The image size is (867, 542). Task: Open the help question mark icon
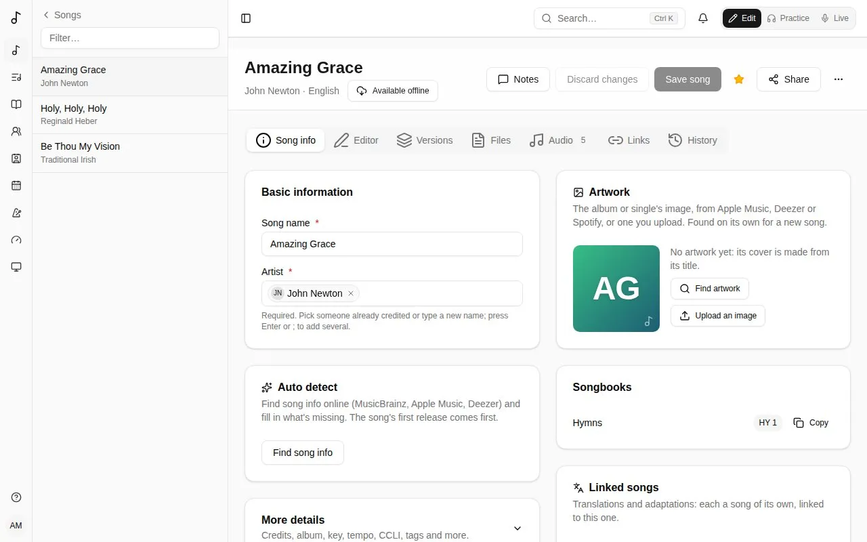(x=16, y=497)
